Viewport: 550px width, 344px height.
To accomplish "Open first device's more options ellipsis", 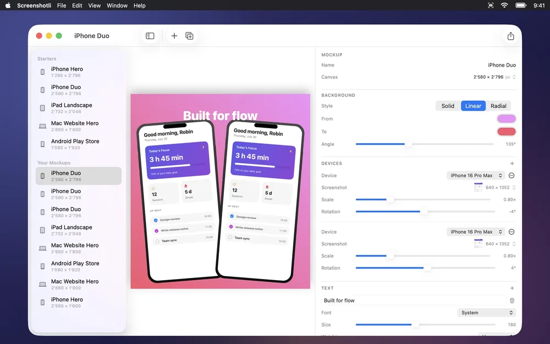I will (x=512, y=176).
